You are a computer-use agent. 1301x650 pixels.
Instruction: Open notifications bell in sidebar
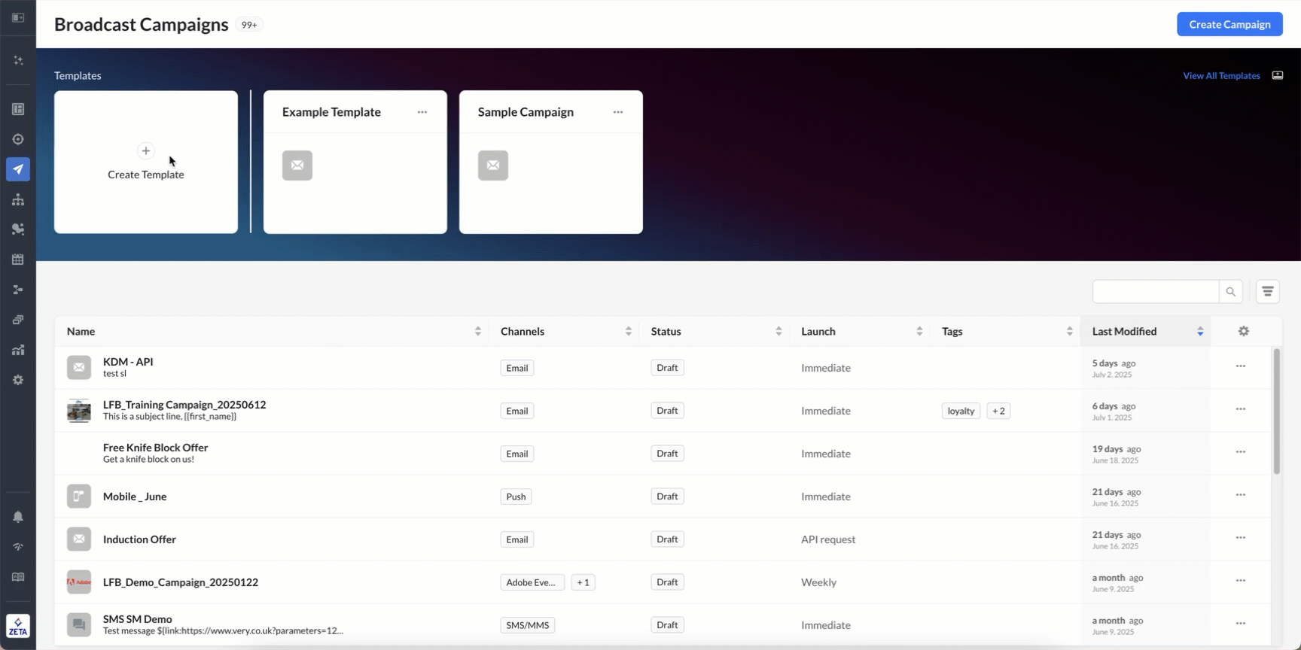coord(18,517)
